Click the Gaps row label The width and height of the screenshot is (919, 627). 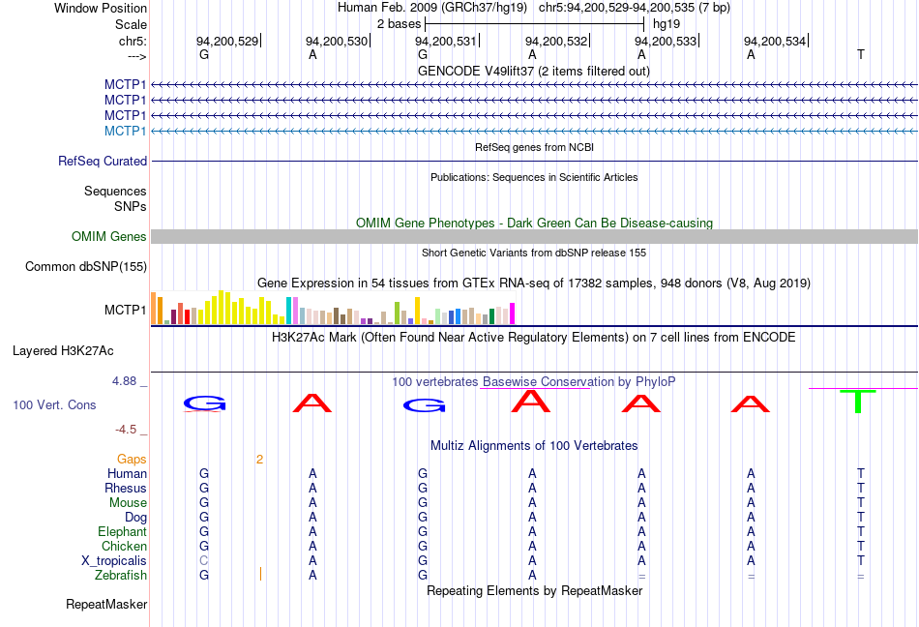(132, 459)
